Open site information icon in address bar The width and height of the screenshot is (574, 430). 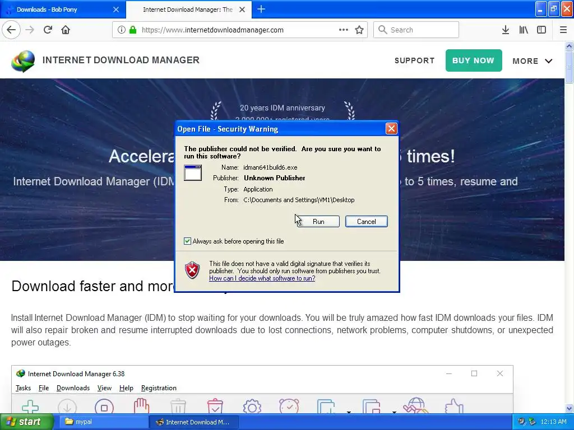[x=122, y=30]
